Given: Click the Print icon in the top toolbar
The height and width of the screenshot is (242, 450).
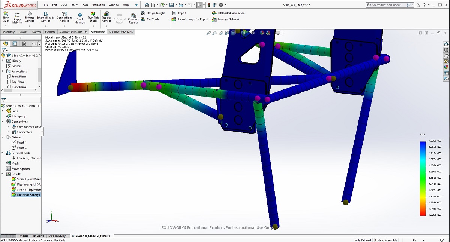Looking at the screenshot, I should pyautogui.click(x=181, y=5).
